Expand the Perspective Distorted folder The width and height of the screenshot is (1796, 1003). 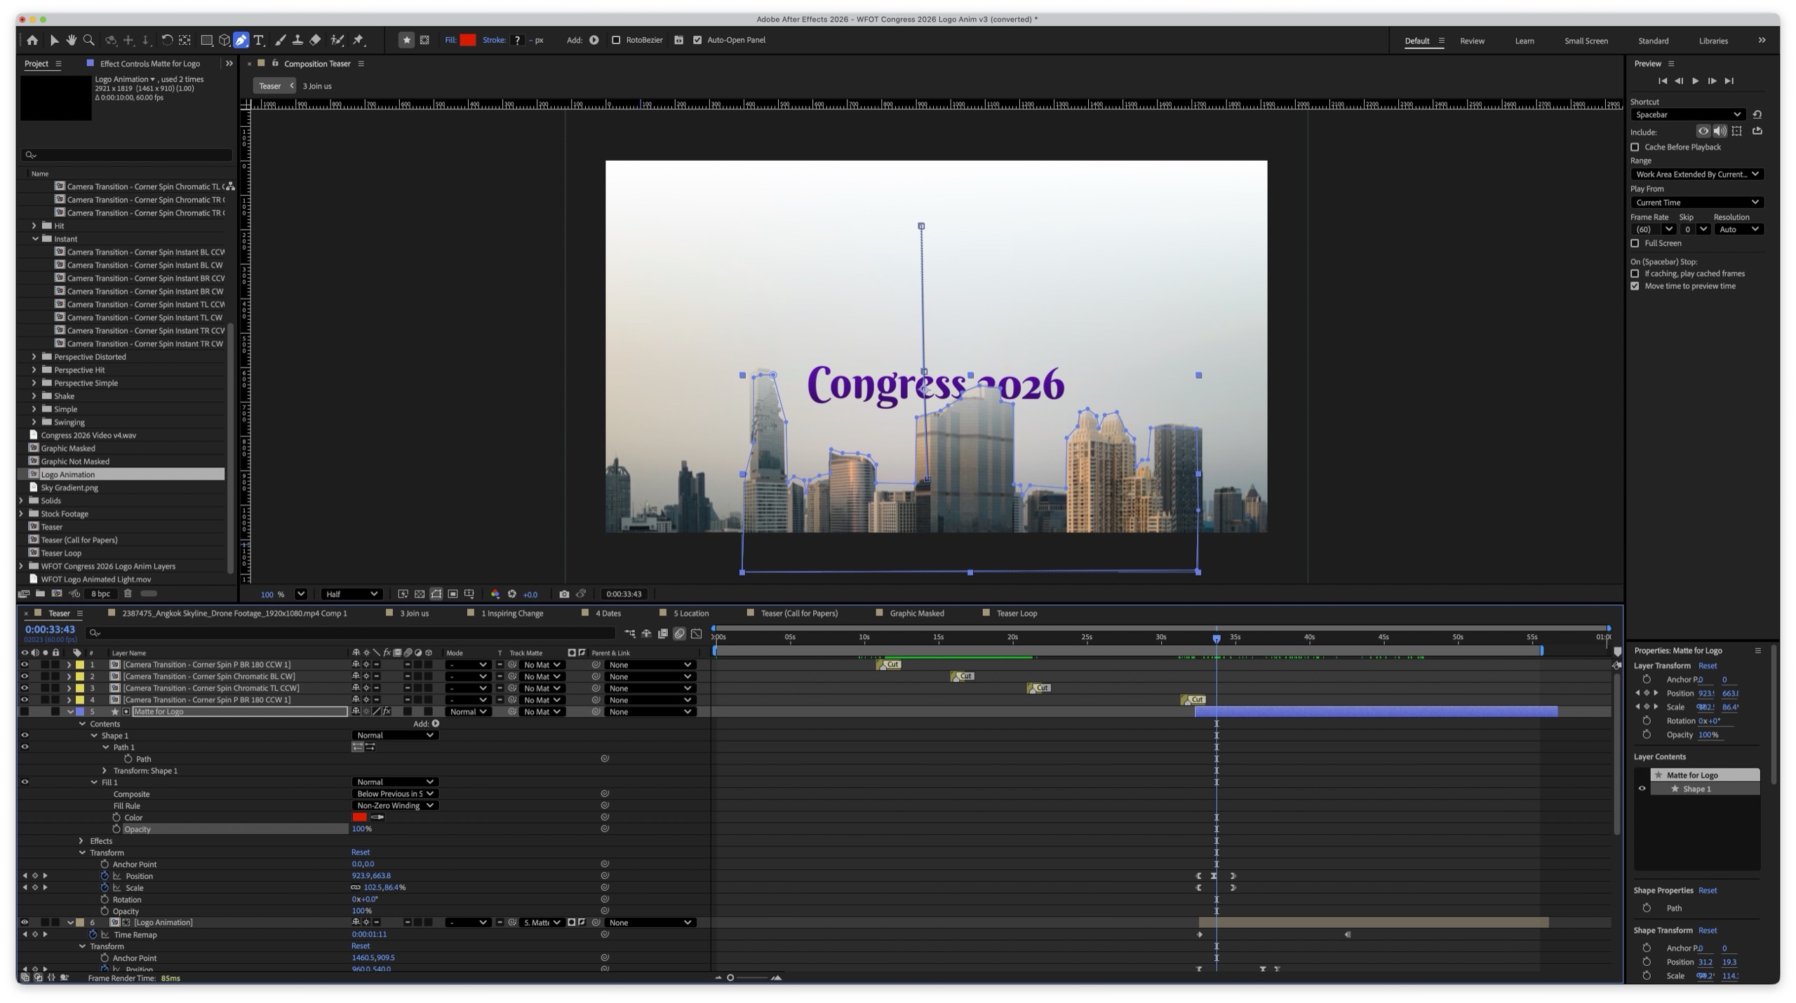(34, 356)
